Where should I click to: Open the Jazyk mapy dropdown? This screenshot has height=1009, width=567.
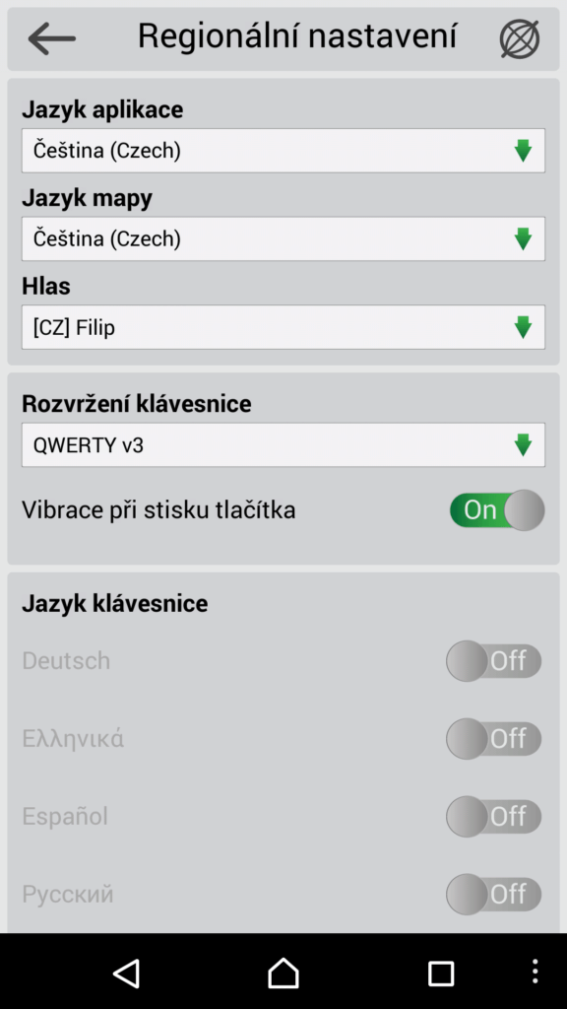283,238
